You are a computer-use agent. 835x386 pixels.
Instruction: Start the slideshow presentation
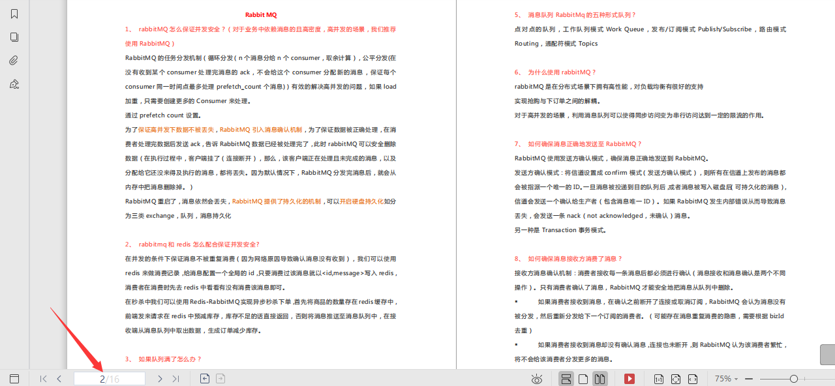tap(630, 379)
